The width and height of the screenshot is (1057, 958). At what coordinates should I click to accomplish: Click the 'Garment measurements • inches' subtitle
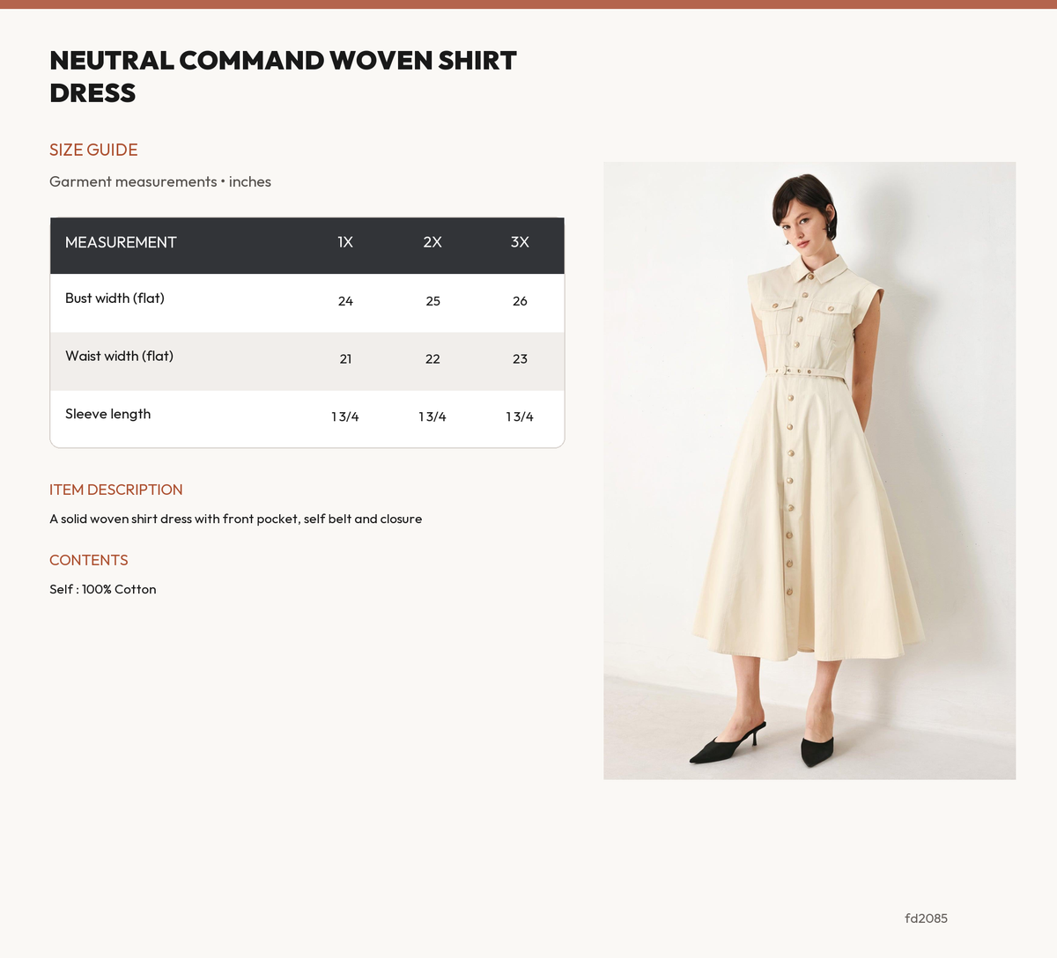160,181
